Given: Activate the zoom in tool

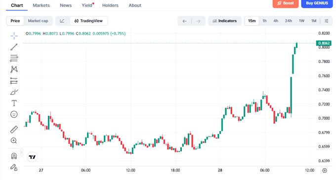Looking at the screenshot, I should 14,141.
